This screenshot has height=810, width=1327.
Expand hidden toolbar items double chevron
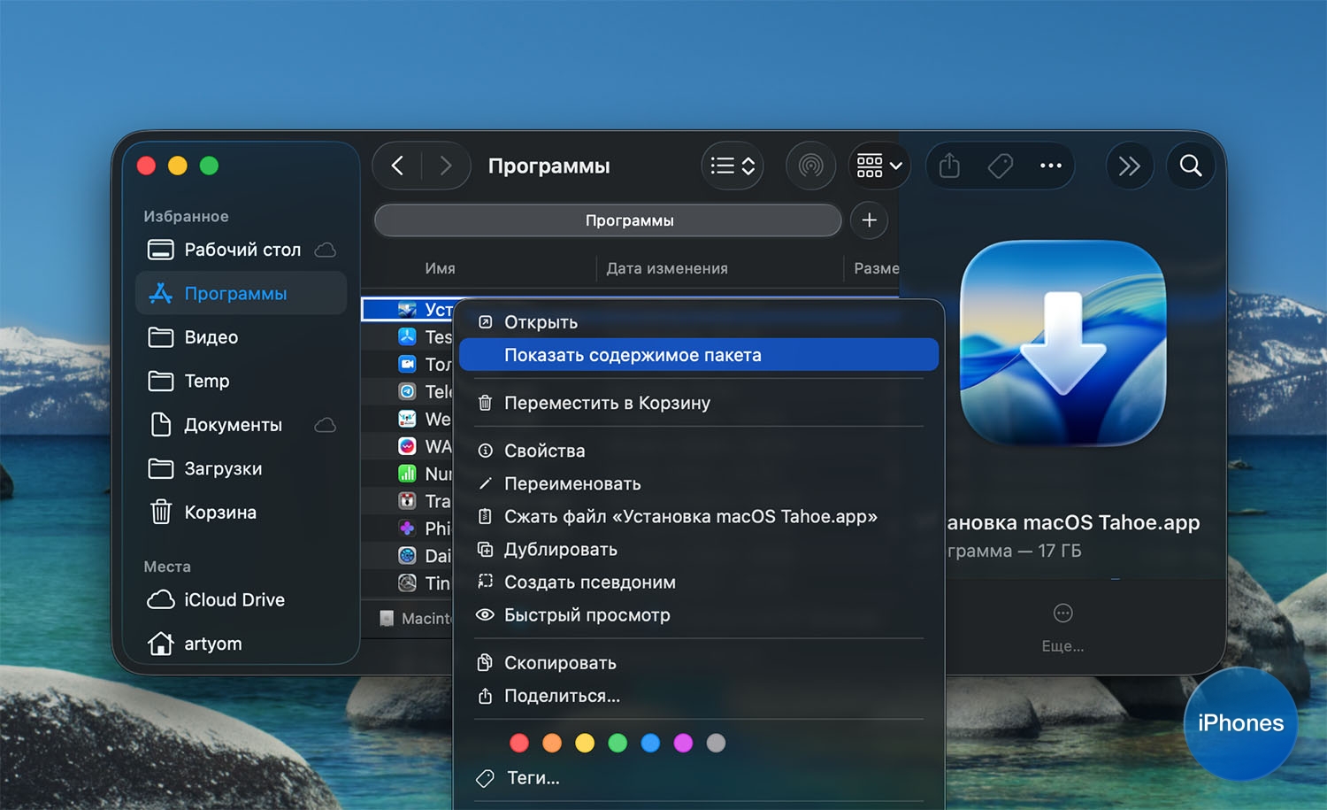coord(1129,166)
